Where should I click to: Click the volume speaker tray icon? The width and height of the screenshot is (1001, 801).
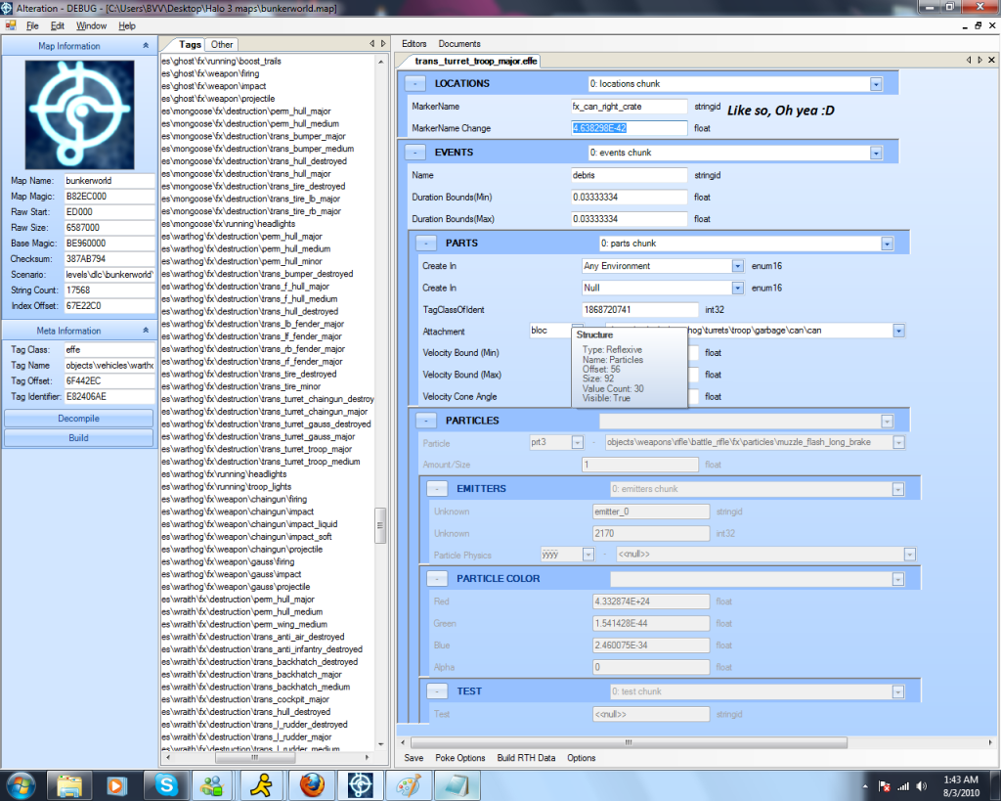click(x=921, y=786)
